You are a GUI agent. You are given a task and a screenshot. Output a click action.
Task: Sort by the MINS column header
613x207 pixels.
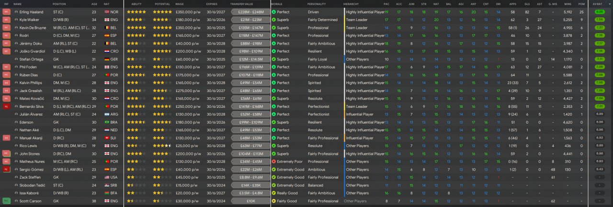coord(568,4)
